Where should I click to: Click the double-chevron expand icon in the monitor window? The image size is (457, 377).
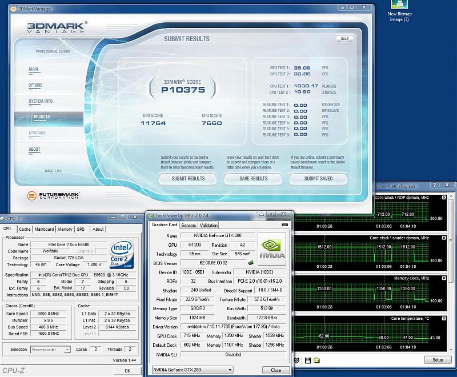point(296,360)
